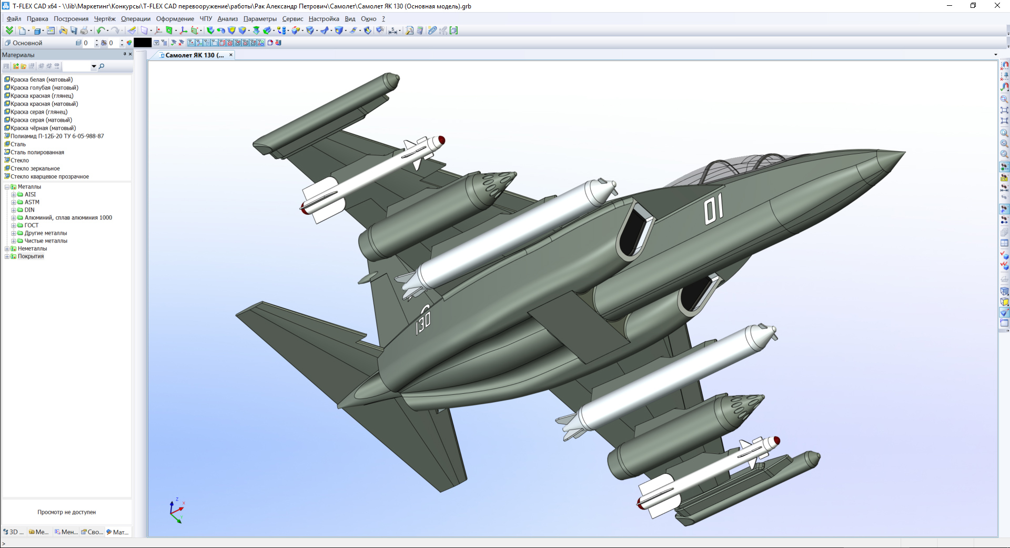Click the magnet snap icon in right toolbar

tap(1004, 65)
